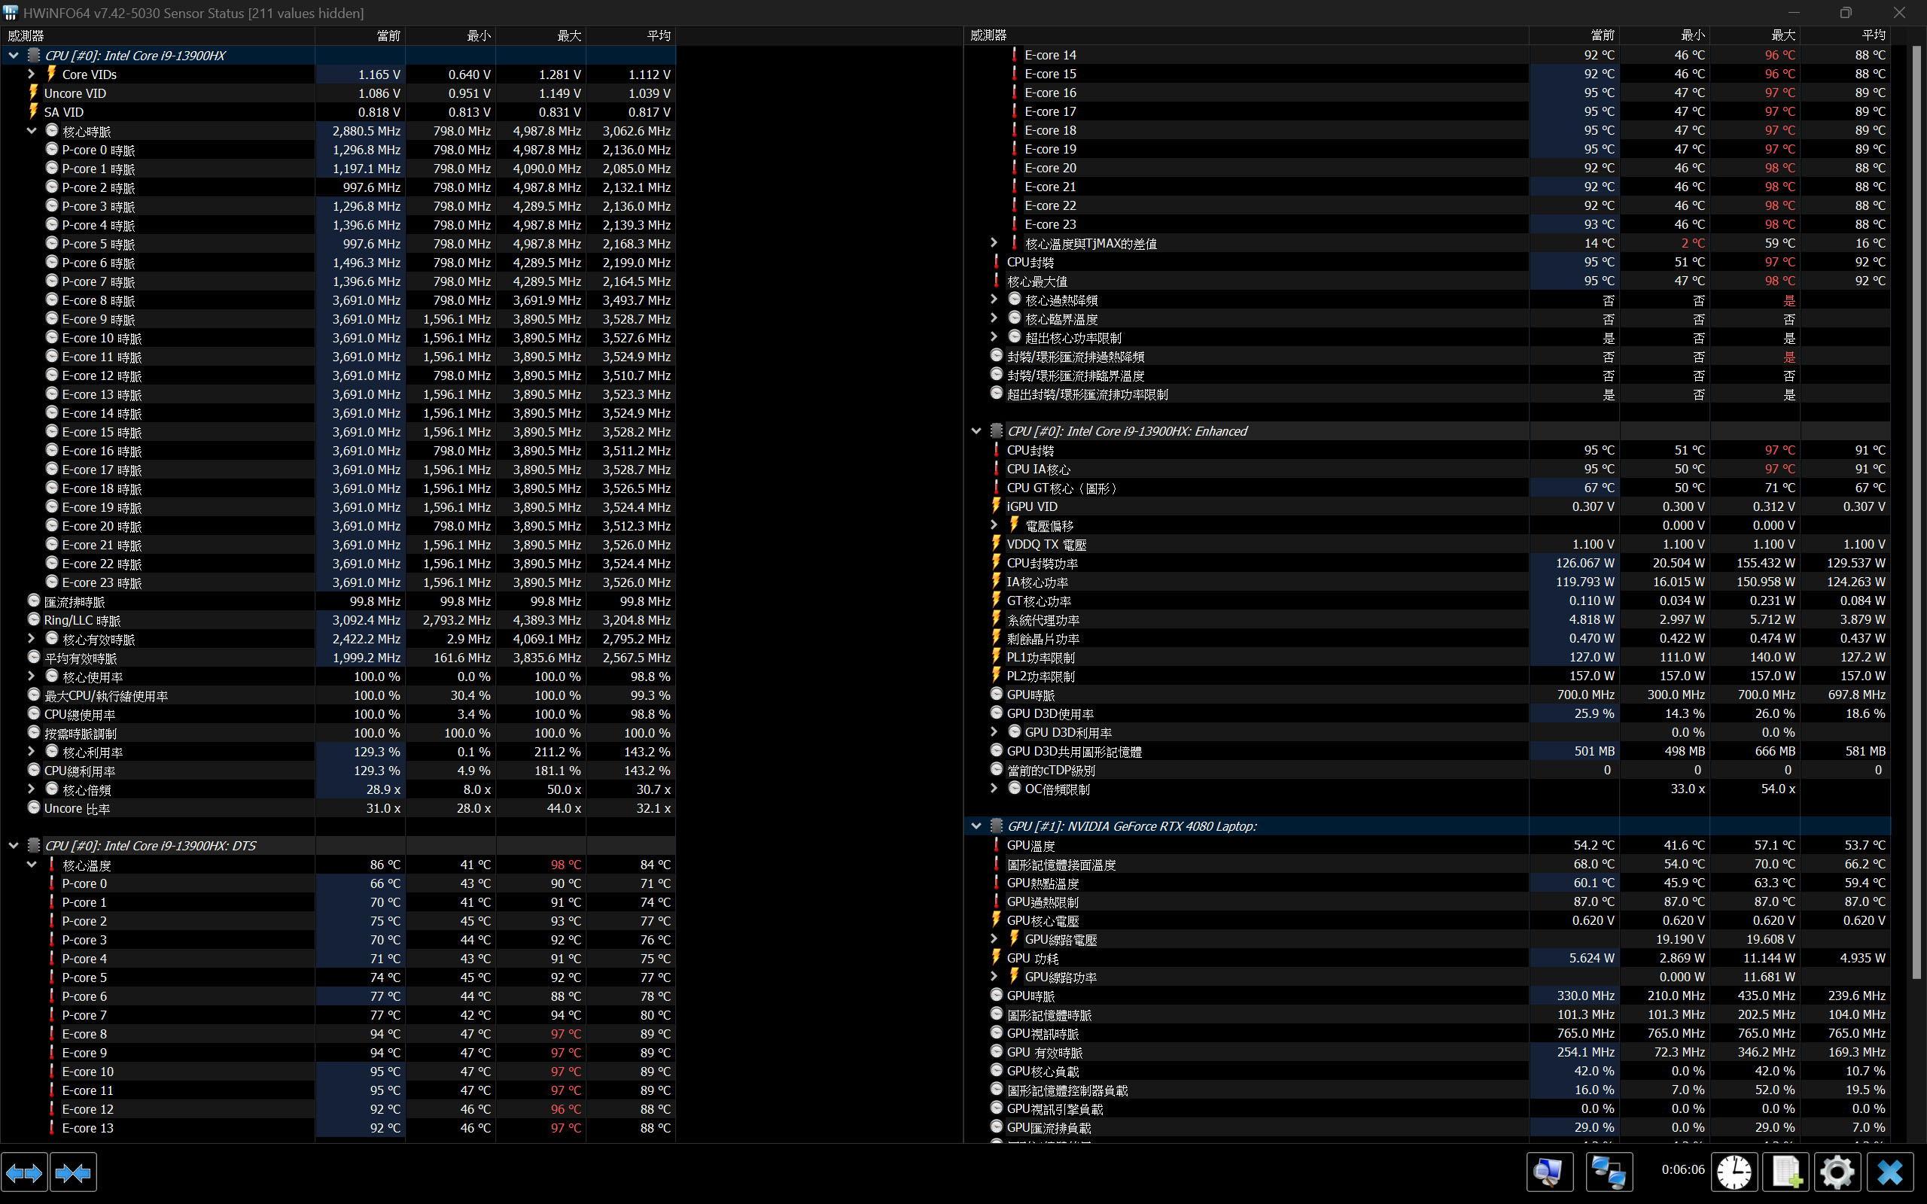Click the lightning icon beside SA VID
Screen dimensions: 1927x1204
(33, 111)
